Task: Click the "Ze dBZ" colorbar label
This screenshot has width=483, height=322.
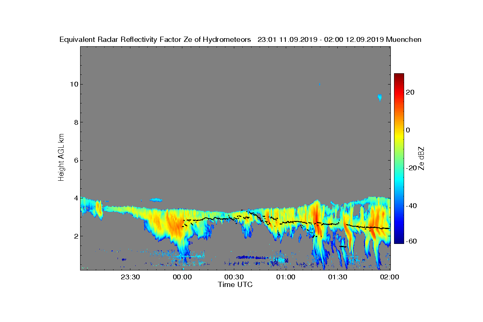Action: click(x=421, y=158)
